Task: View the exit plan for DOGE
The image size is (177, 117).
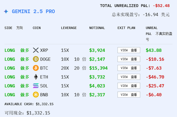Action: 129,59
